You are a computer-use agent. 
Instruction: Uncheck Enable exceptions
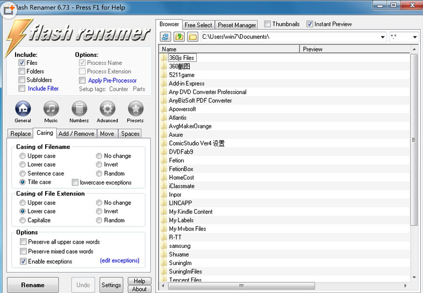coord(23,261)
